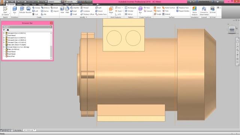Open the Point dropdown arrow

pyautogui.click(x=123, y=11)
